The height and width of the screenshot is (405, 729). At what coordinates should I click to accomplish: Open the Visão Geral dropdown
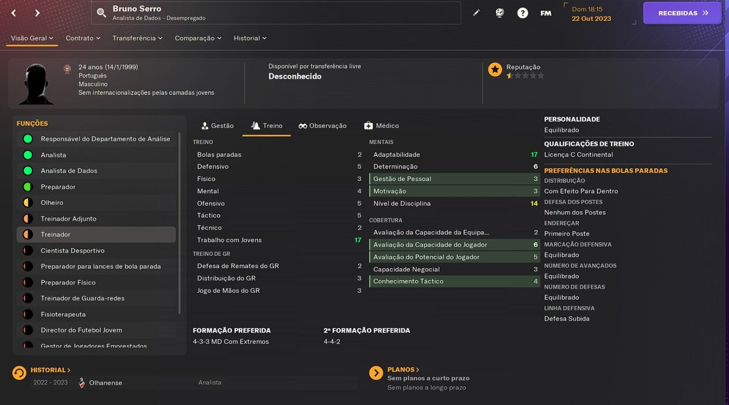point(32,38)
